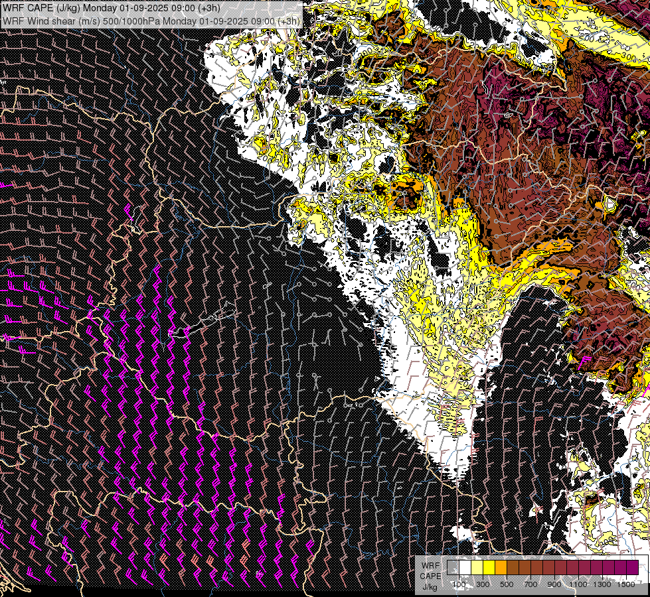
Task: Click the gray below-100 legend swatch
Action: pos(453,567)
